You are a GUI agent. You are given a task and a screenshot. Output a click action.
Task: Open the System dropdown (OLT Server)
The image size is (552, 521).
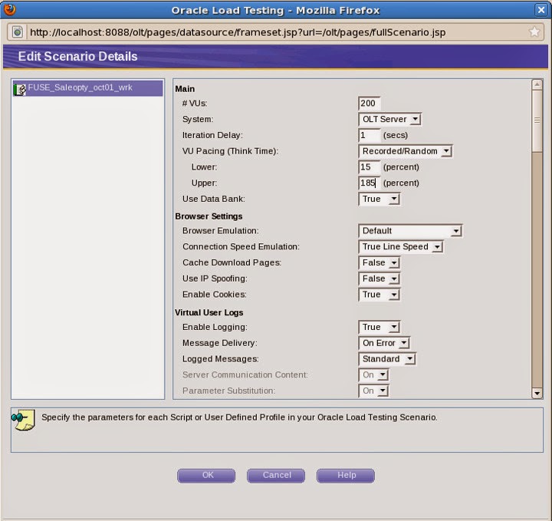coord(389,119)
